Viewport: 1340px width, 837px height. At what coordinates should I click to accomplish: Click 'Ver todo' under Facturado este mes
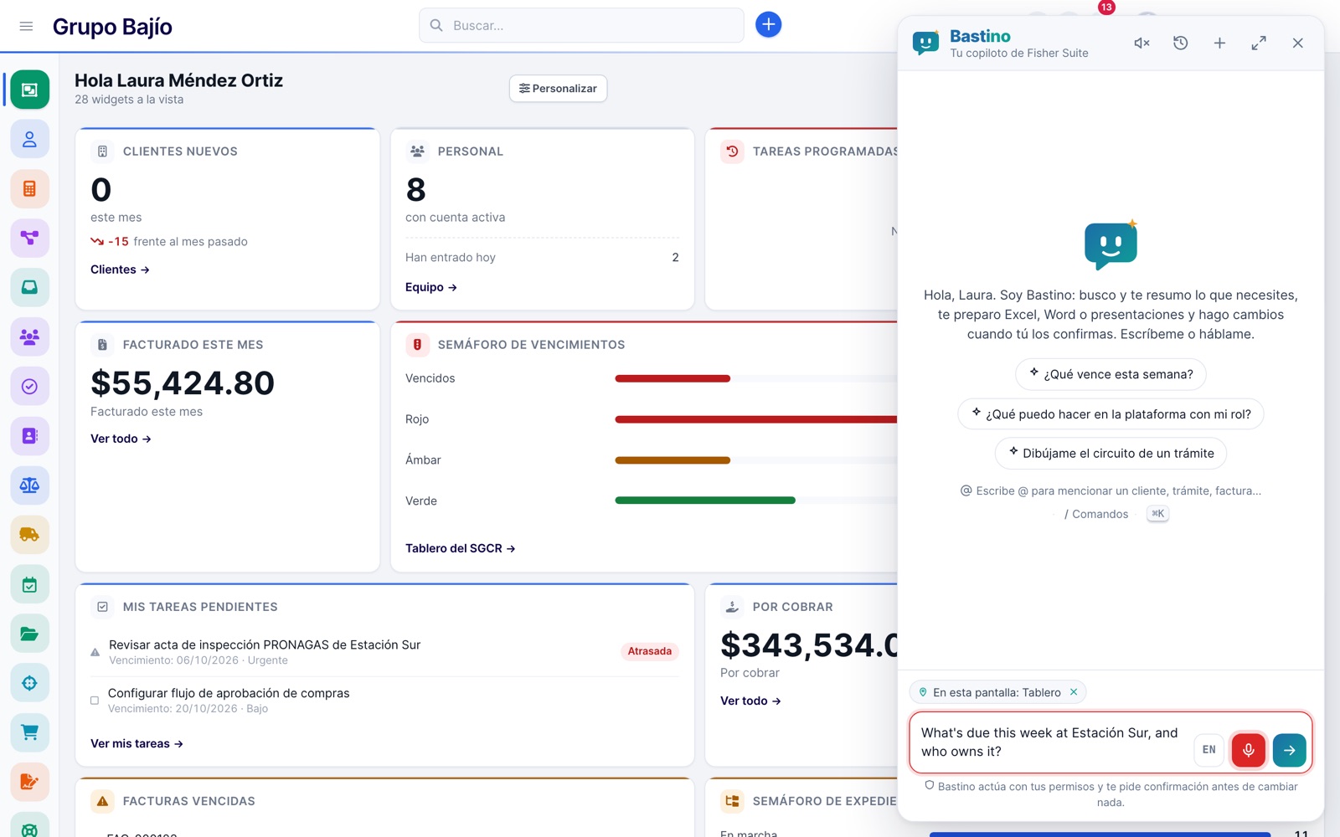[x=121, y=439]
